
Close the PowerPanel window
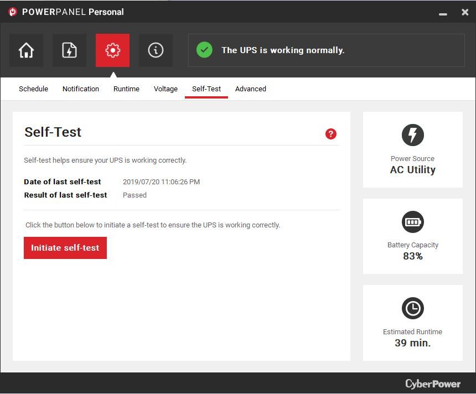point(465,12)
